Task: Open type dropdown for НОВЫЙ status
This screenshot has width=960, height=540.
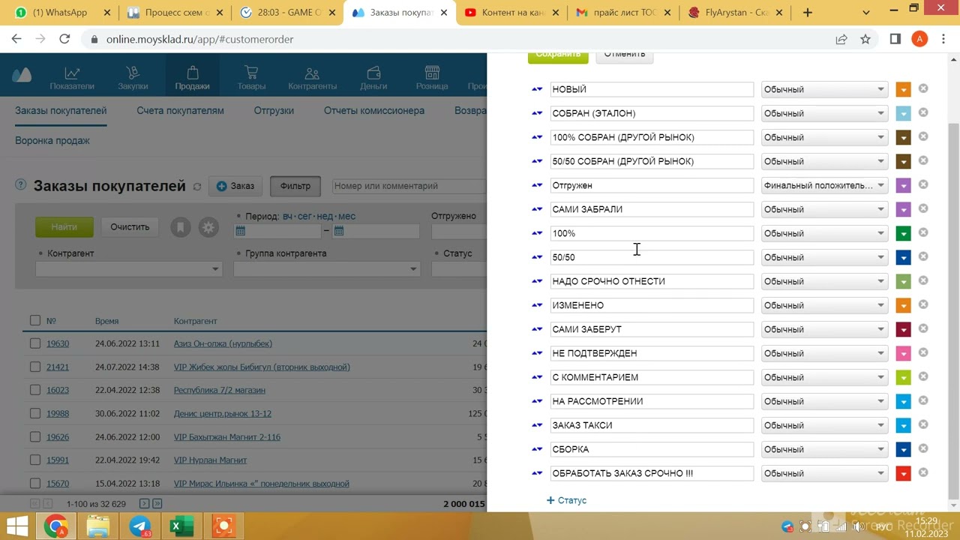Action: coord(824,89)
